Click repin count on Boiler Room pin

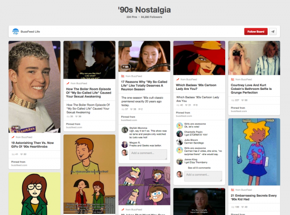tap(70, 117)
